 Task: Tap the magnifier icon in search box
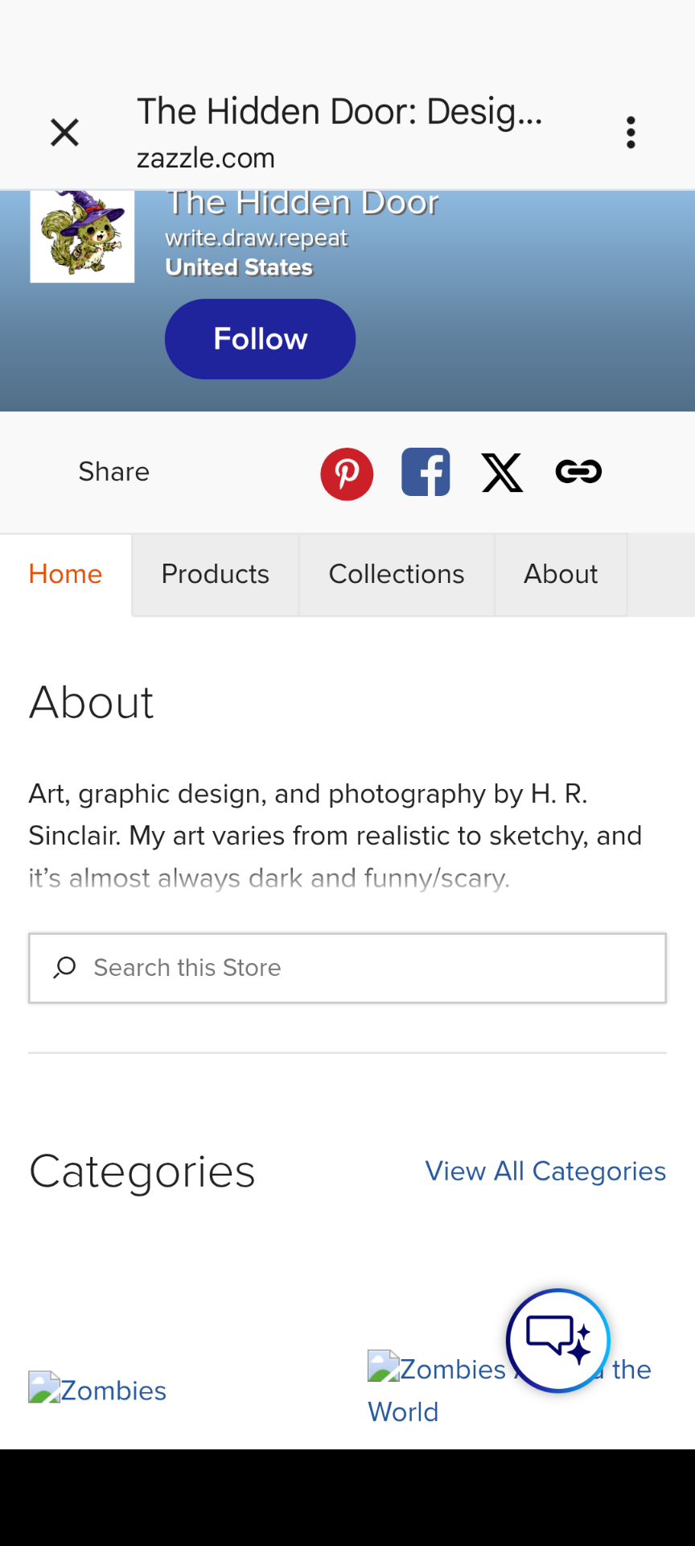[64, 967]
